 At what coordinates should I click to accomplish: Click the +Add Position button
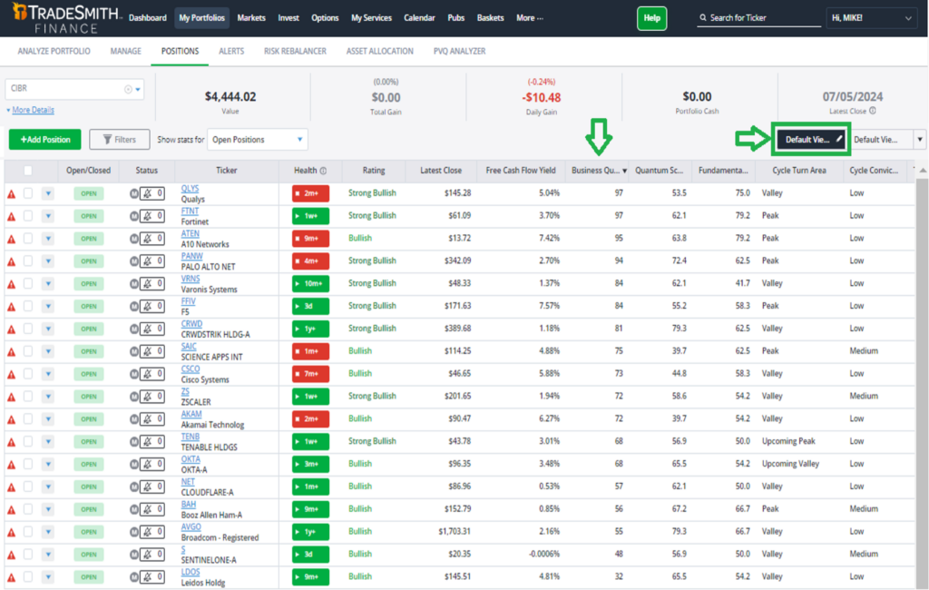point(45,140)
